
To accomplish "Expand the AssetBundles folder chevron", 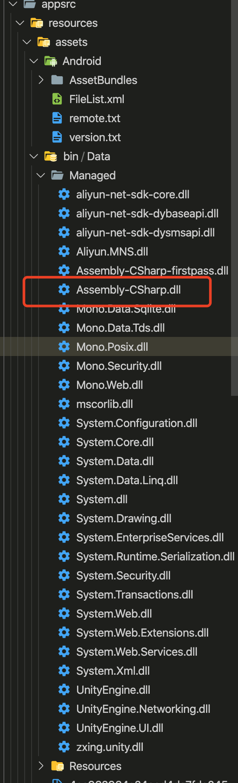I will [41, 80].
